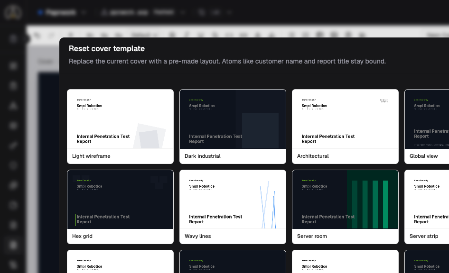Apply the Wavy lines cover template

[233, 207]
